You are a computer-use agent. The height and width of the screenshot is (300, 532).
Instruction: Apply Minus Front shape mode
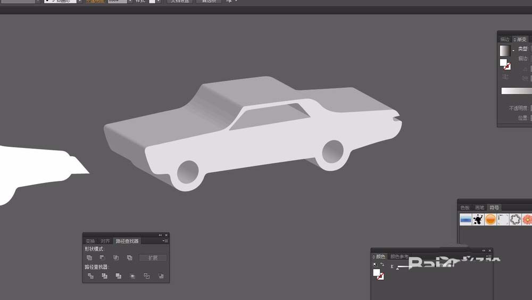point(103,257)
